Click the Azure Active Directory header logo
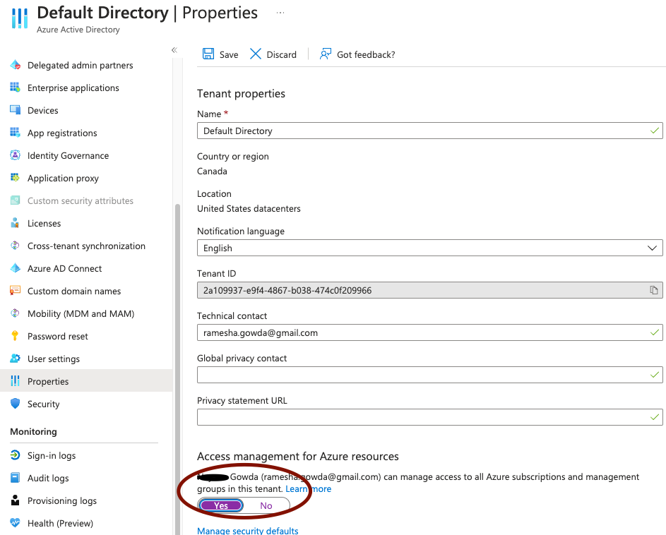 click(20, 18)
